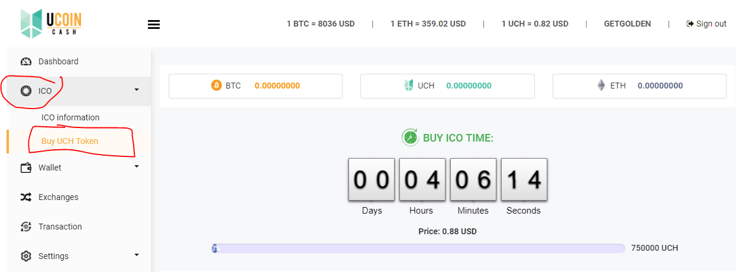The width and height of the screenshot is (736, 272).
Task: Click the green UCH balance icon
Action: point(408,86)
